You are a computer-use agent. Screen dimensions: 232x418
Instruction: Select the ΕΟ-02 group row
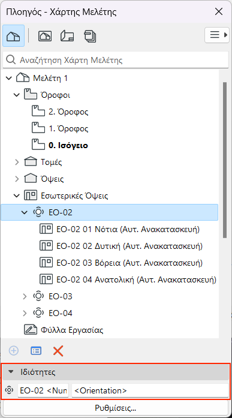pyautogui.click(x=110, y=212)
